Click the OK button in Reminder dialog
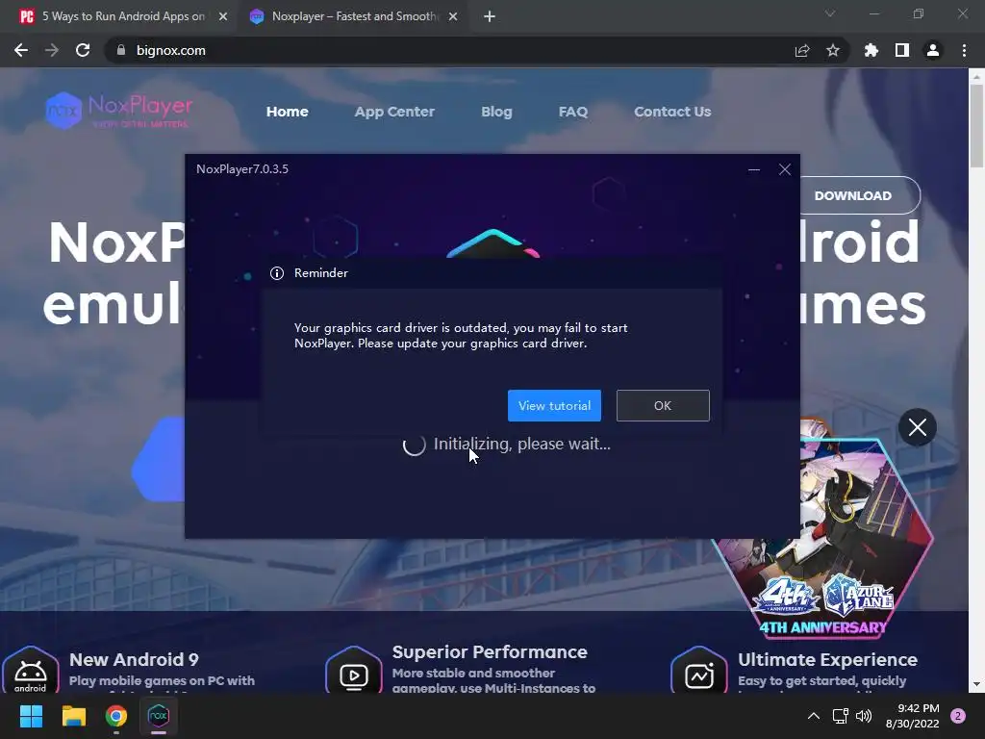 663,405
